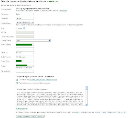Open the Learn more link
The image size is (128, 118).
click(x=63, y=11)
